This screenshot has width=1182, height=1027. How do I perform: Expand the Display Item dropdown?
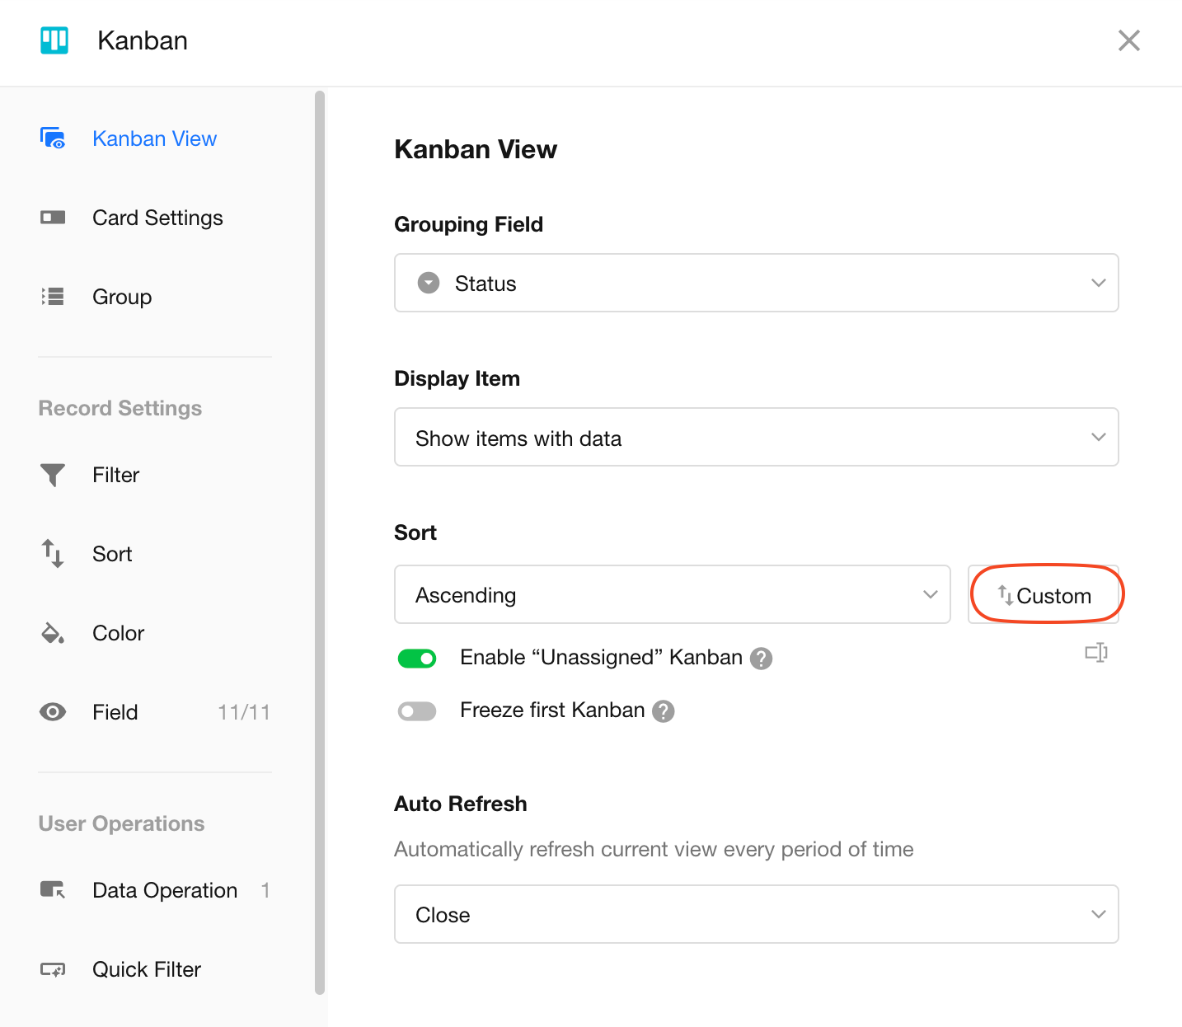point(756,437)
